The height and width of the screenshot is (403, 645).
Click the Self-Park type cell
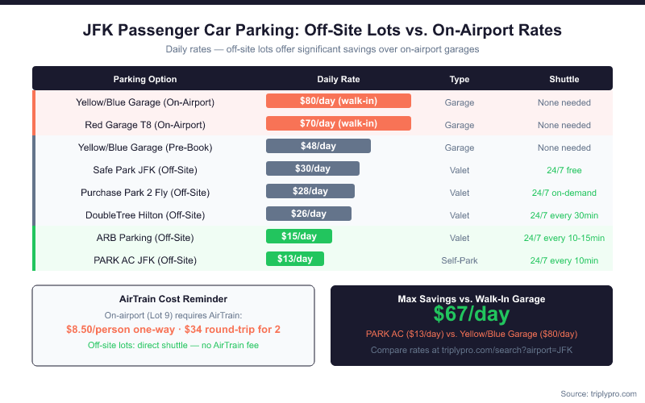pos(460,260)
